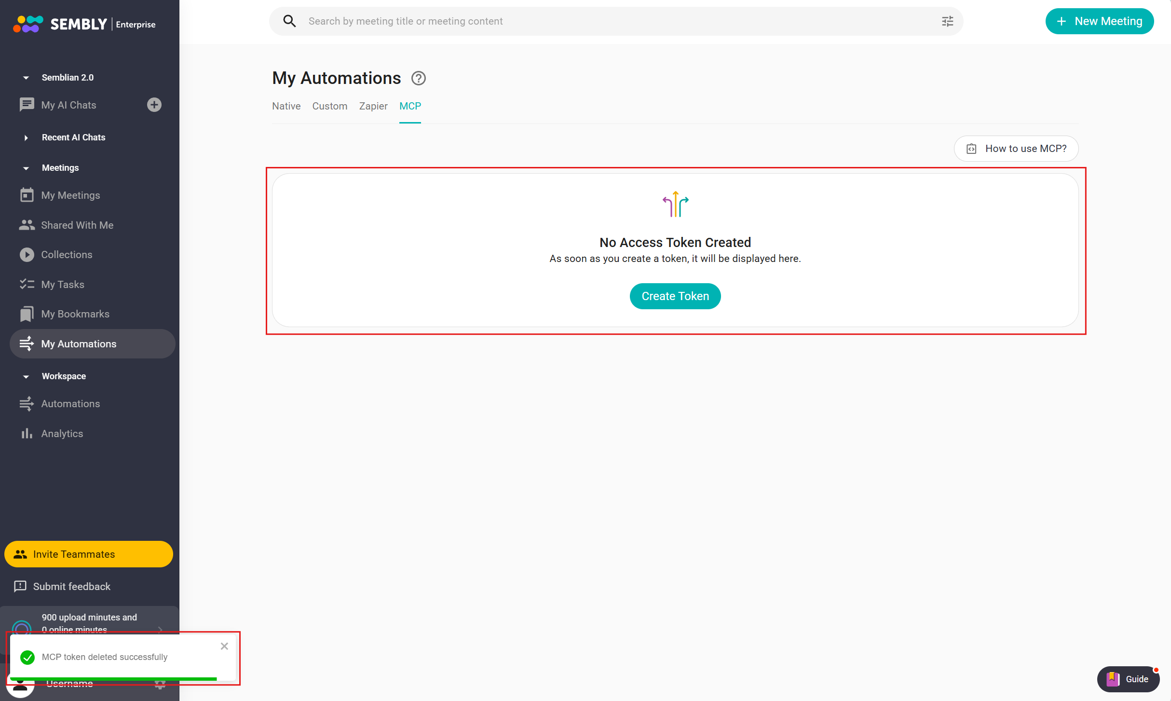Add a new AI chat with plus icon
The image size is (1171, 701).
coord(154,105)
